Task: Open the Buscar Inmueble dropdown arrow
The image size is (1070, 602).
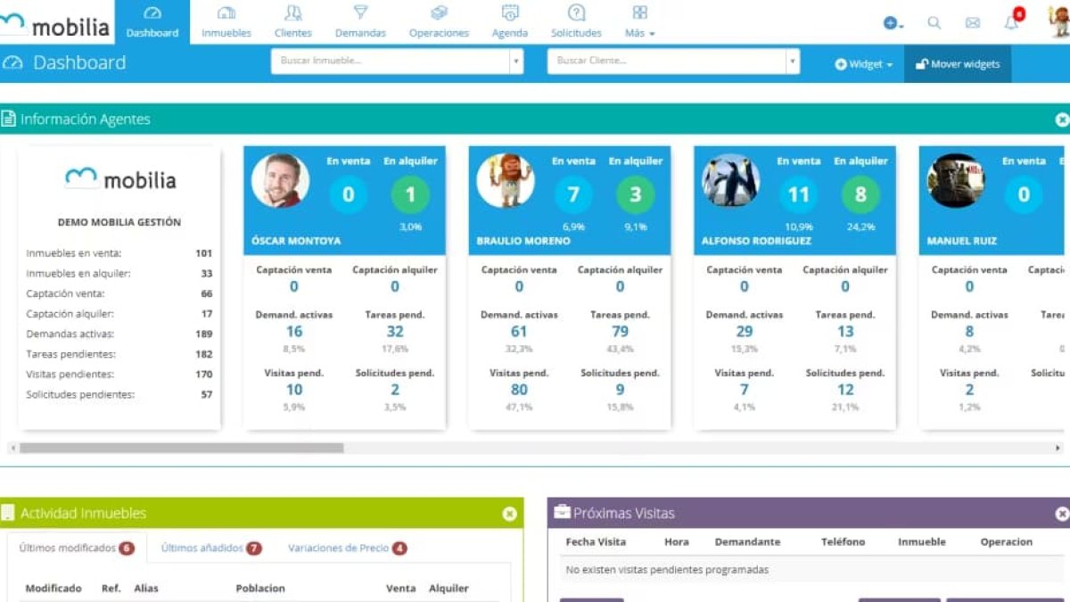Action: pyautogui.click(x=515, y=62)
